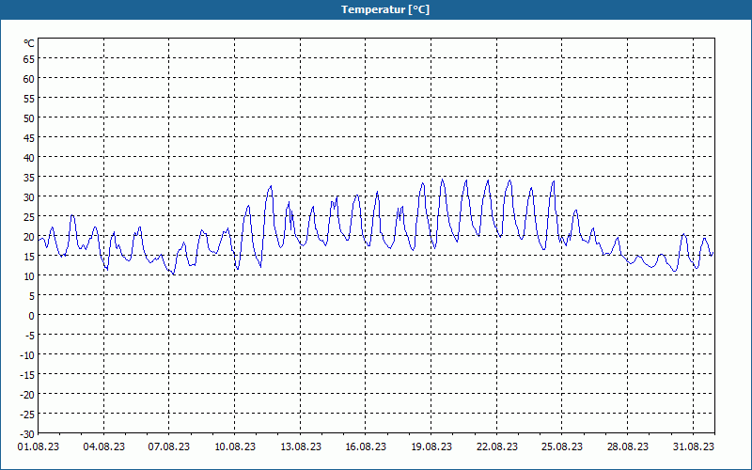Click the date label 01.08.23
The image size is (752, 470).
(x=39, y=447)
